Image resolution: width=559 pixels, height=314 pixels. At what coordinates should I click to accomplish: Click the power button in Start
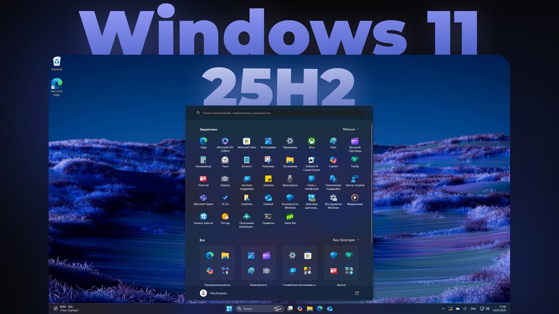point(357,293)
